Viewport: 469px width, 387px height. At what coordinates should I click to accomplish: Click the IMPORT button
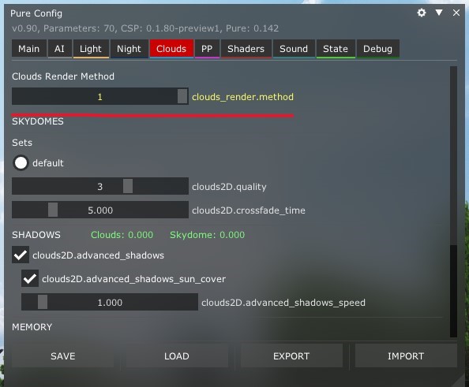(x=406, y=356)
